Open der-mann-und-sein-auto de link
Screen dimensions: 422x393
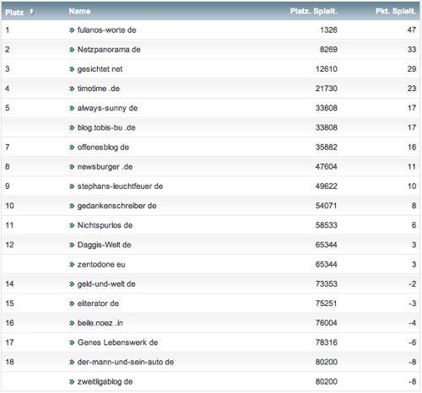click(x=126, y=362)
